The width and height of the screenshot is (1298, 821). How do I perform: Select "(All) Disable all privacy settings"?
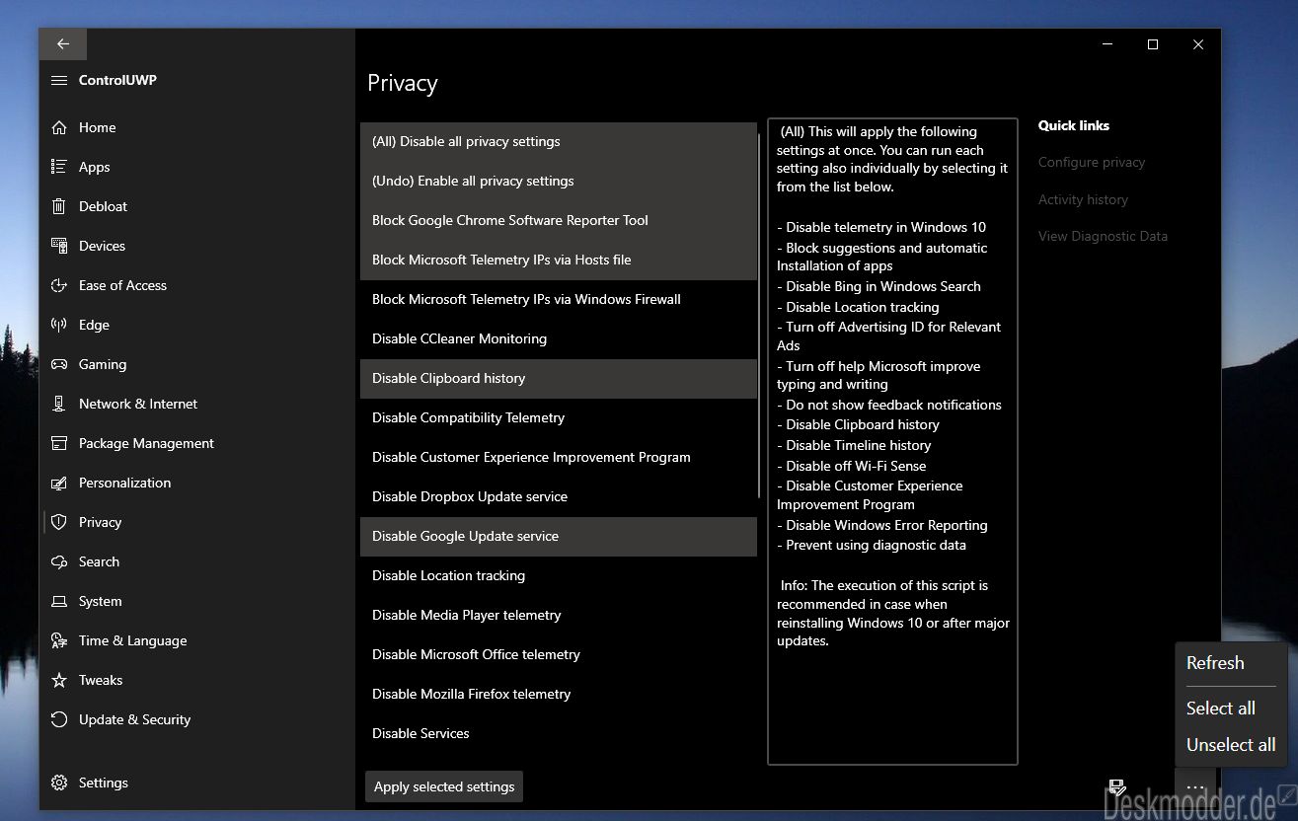tap(559, 141)
